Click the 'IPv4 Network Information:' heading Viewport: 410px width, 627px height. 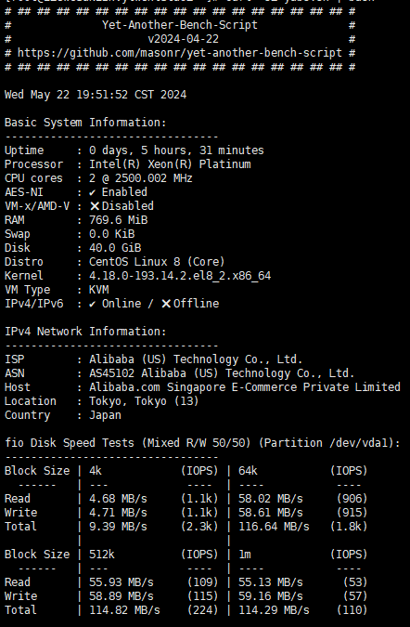point(85,332)
